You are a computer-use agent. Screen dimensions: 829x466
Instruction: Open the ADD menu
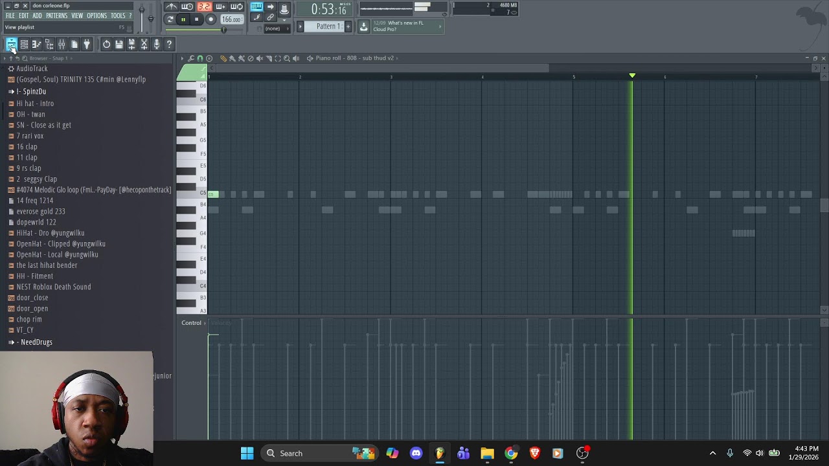pyautogui.click(x=37, y=16)
